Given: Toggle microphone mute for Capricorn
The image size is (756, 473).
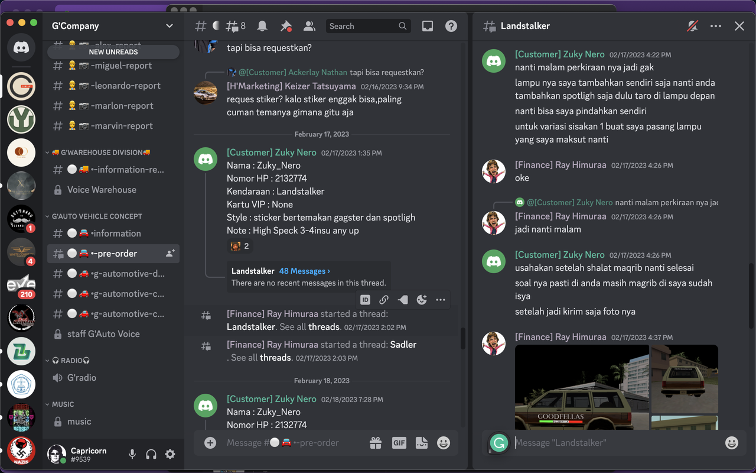Looking at the screenshot, I should [x=132, y=454].
